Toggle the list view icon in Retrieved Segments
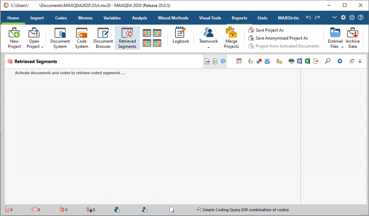The height and width of the screenshot is (216, 369). point(215,61)
